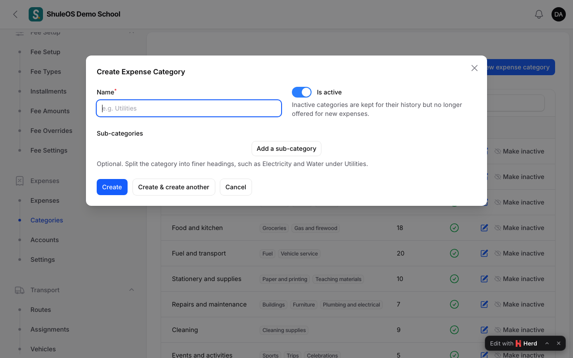Focus the Name input field
573x358 pixels.
(189, 108)
